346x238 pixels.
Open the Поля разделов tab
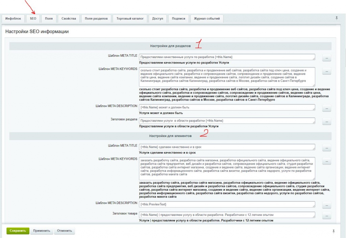(x=97, y=19)
